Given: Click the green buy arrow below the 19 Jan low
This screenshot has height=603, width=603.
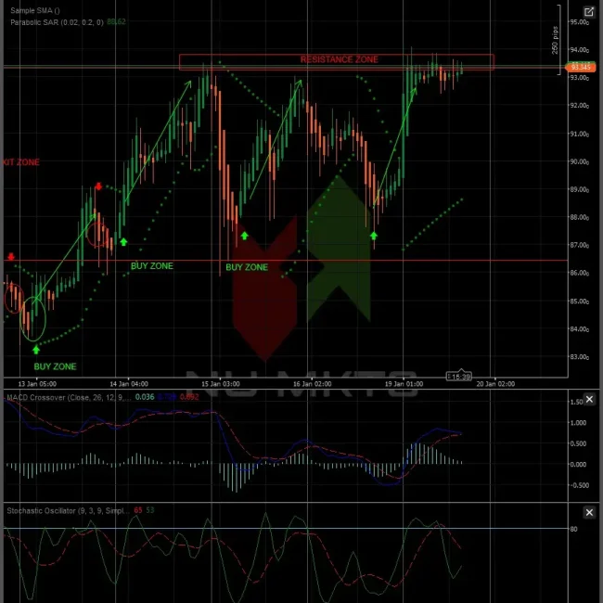Looking at the screenshot, I should pyautogui.click(x=374, y=237).
